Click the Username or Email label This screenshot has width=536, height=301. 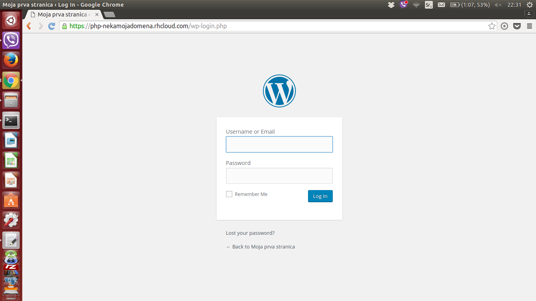[250, 132]
